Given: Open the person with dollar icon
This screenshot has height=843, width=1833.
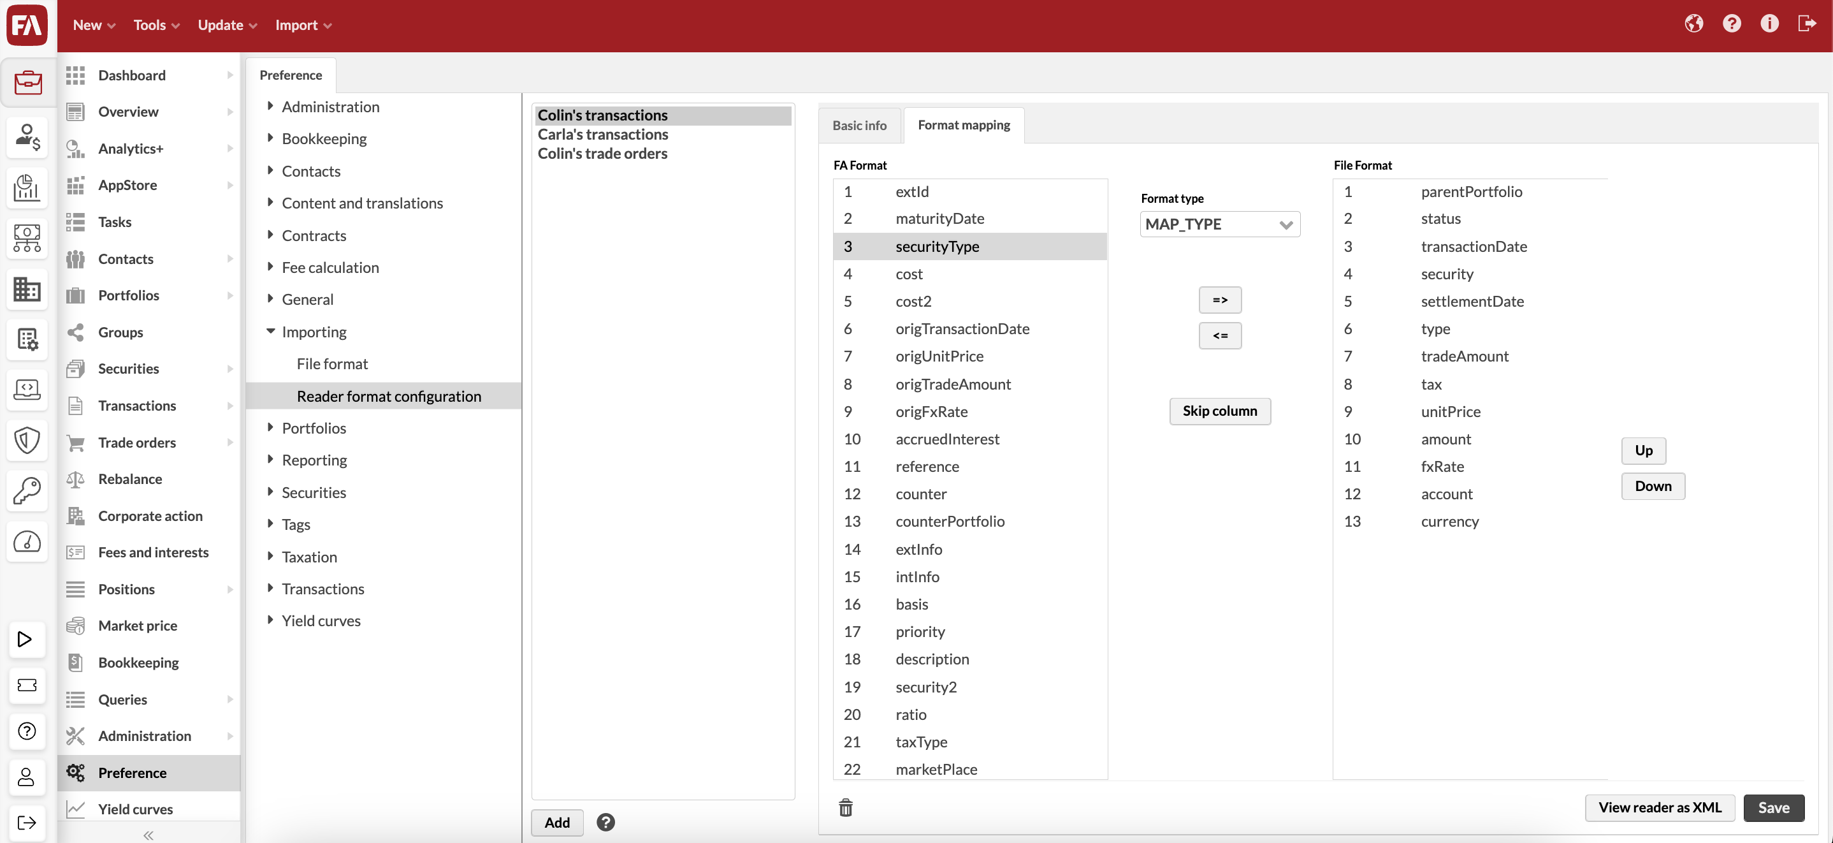Looking at the screenshot, I should point(27,136).
